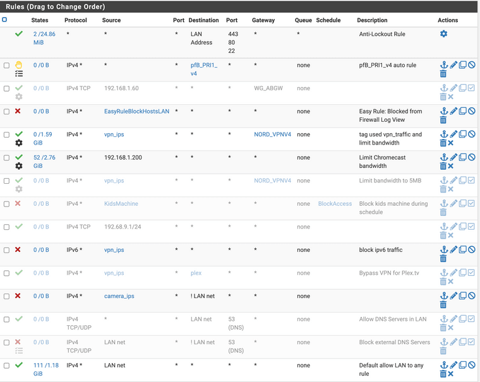This screenshot has height=382, width=480.
Task: Open NORD_VPNV4 gateway on vpn_traffic rule
Action: [272, 134]
